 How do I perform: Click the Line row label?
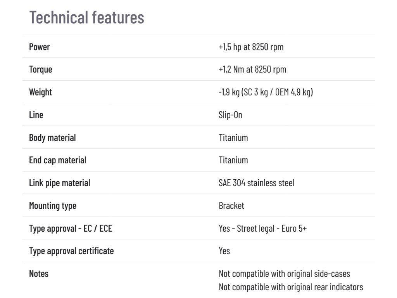pos(36,115)
